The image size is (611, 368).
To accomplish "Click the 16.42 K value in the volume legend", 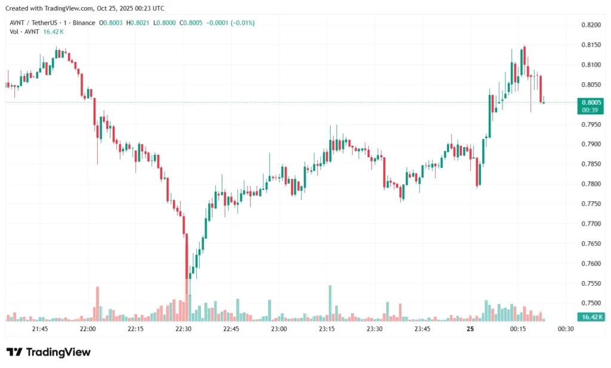I will (x=53, y=31).
